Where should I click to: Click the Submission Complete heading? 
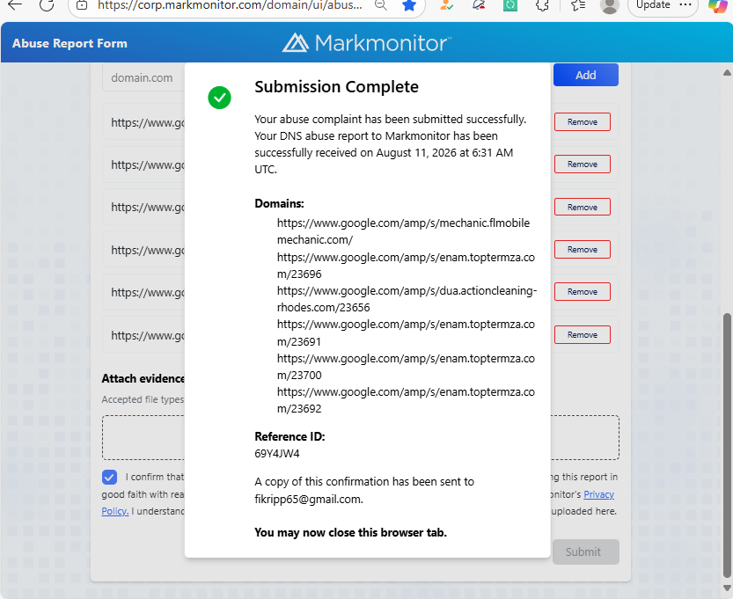[x=336, y=87]
